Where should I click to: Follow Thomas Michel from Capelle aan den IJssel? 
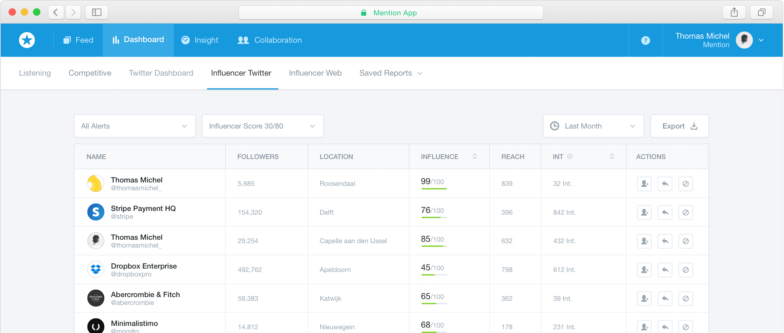point(644,241)
